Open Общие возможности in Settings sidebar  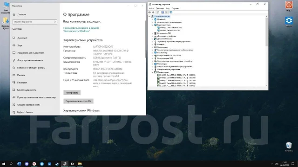point(28,105)
